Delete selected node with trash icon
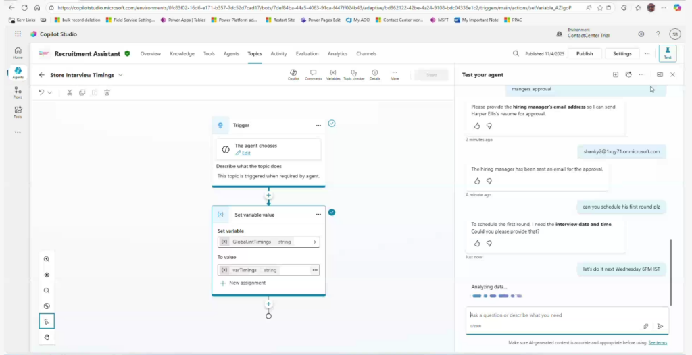 point(107,92)
